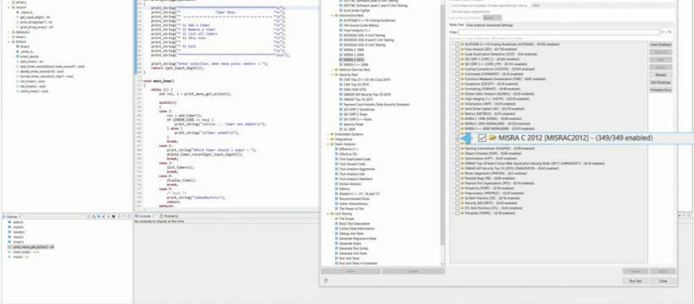Select 'OWASP Top 10 2017' configuration
The image size is (694, 304).
point(359,100)
